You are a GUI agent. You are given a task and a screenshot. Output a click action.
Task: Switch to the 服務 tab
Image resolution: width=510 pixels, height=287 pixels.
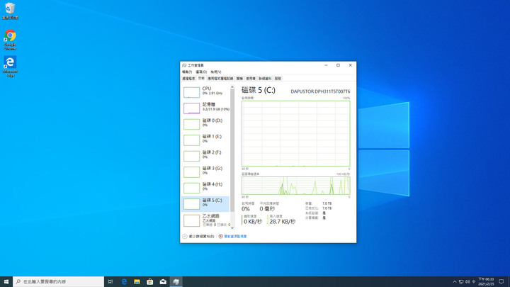click(x=278, y=79)
